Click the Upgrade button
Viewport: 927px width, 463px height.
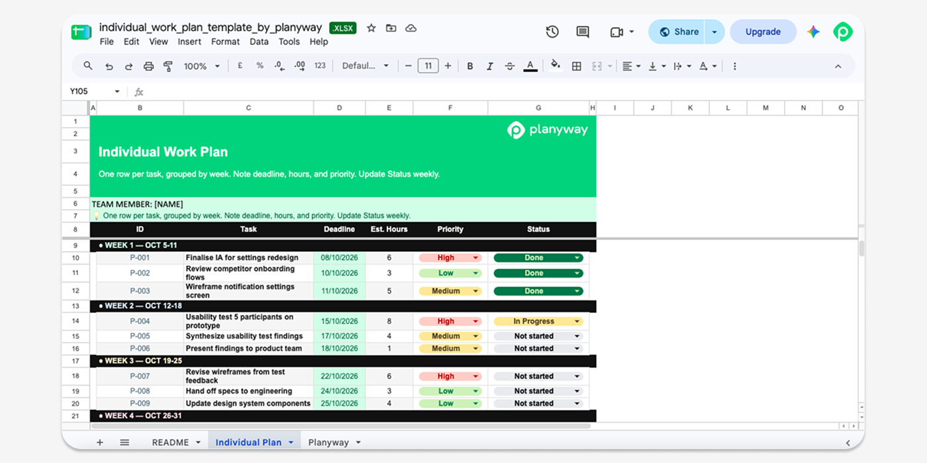pos(763,32)
